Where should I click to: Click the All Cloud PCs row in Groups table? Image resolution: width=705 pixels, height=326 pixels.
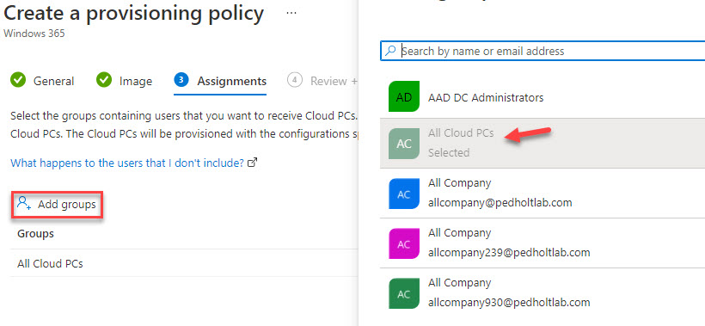pos(184,263)
